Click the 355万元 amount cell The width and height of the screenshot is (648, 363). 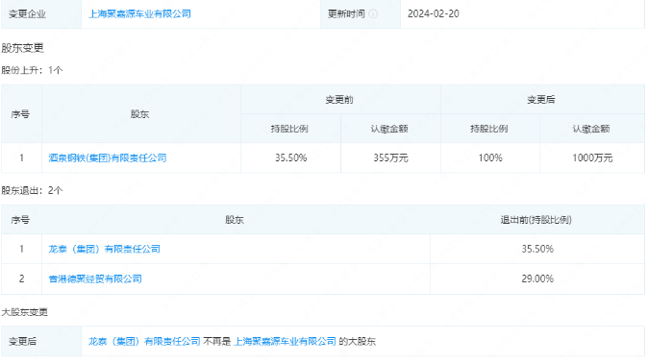[390, 157]
